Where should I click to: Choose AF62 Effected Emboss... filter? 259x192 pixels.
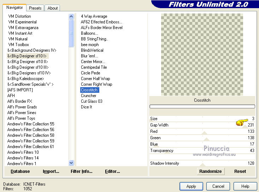tap(101, 22)
